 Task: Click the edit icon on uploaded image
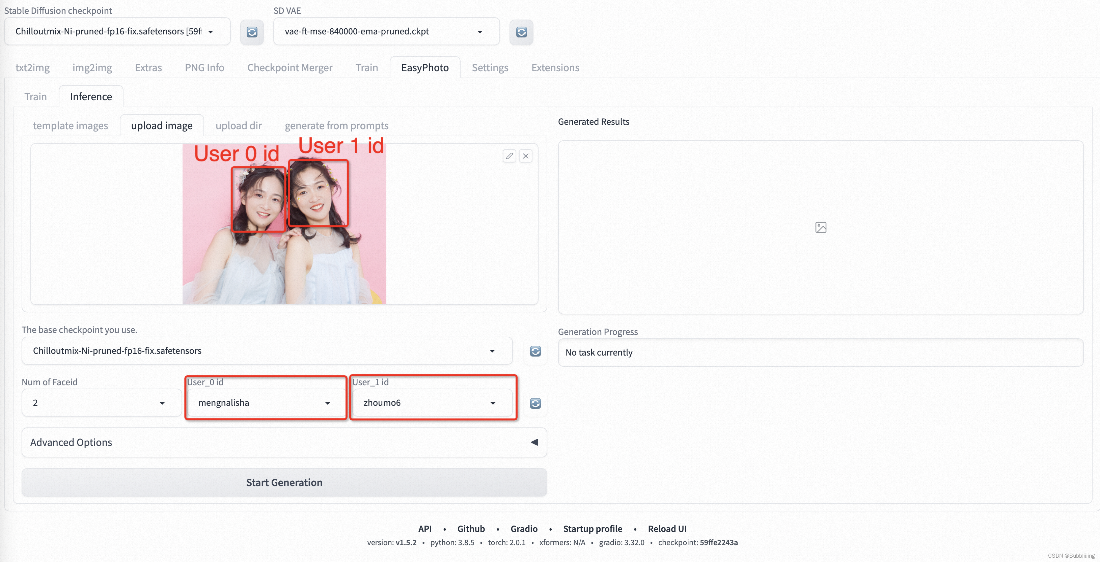[510, 156]
